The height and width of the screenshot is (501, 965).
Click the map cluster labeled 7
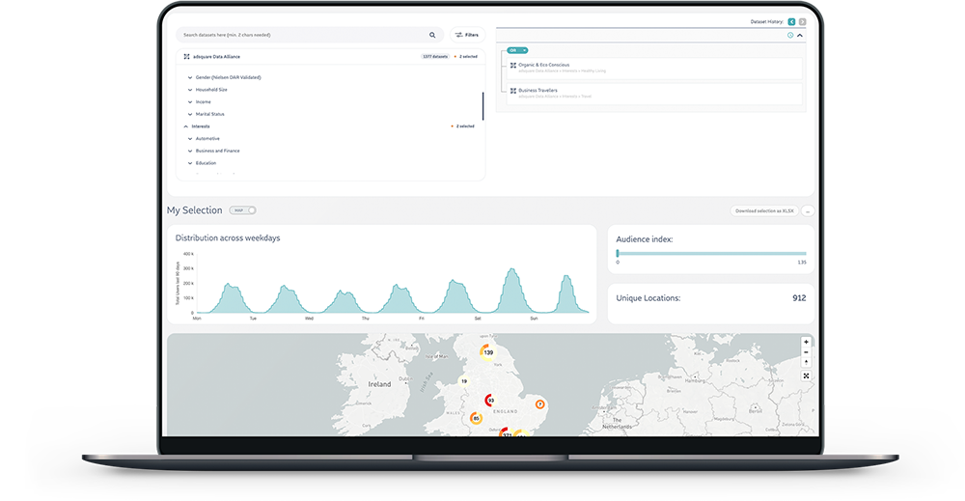[539, 404]
